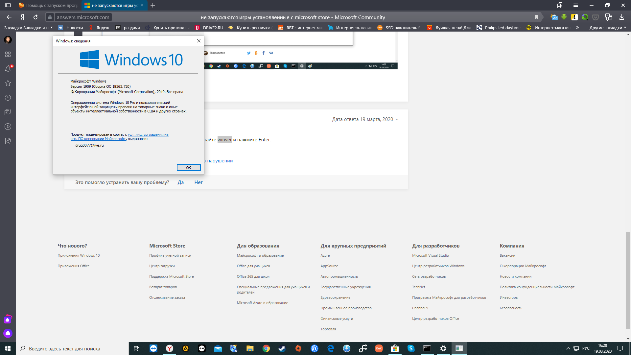Share the answer on Twitter

pos(249,53)
